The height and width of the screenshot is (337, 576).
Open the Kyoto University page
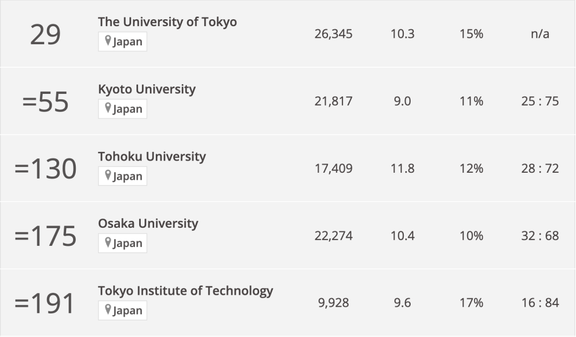pyautogui.click(x=147, y=89)
